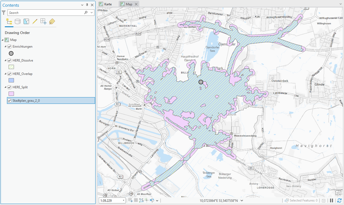
Task: Open the Contents pane options dropdown
Action: (82, 5)
